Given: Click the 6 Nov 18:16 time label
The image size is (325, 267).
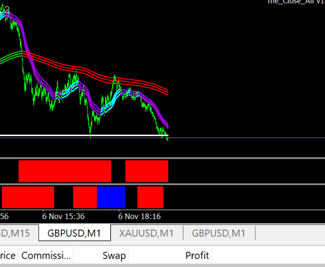Looking at the screenshot, I should 139,217.
